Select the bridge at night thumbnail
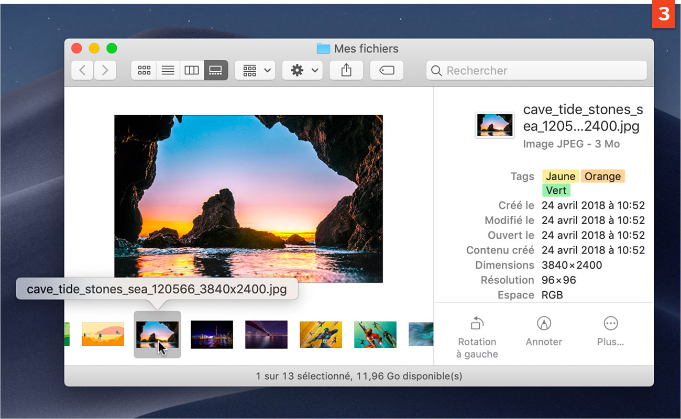 [x=266, y=334]
